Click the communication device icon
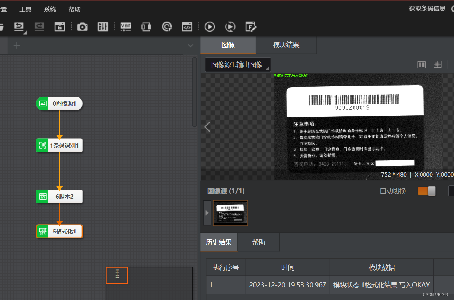454x300 pixels. [146, 27]
